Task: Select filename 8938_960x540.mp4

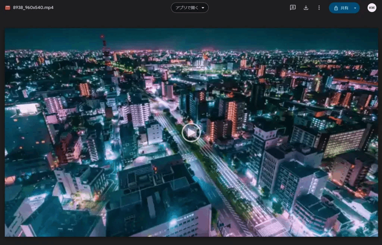Action: [33, 7]
